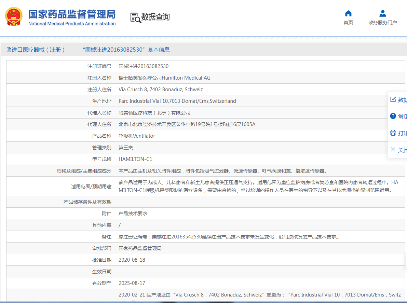
Task: Click the 生产地址 label
Action: tap(102, 101)
